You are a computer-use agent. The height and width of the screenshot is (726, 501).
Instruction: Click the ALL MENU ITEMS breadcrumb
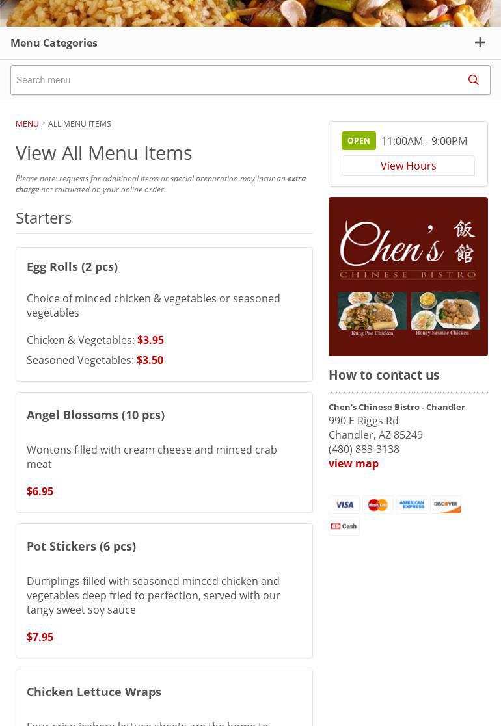79,123
